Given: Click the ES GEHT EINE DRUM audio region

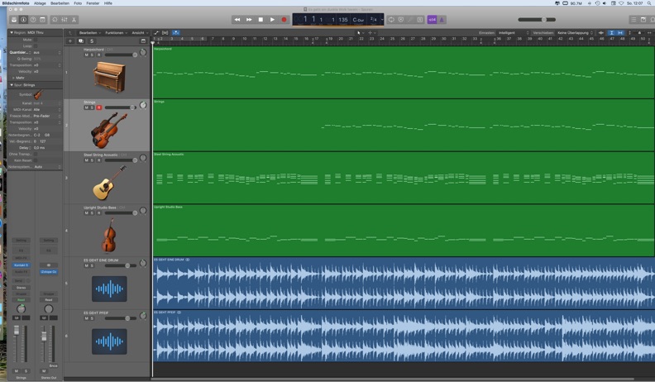Looking at the screenshot, I should [404, 283].
